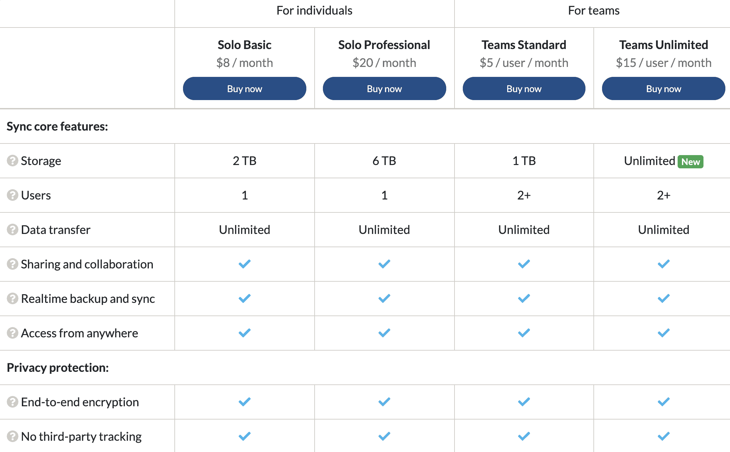Click the help icon beside Storage
Screen dimensions: 730x452
click(x=13, y=161)
